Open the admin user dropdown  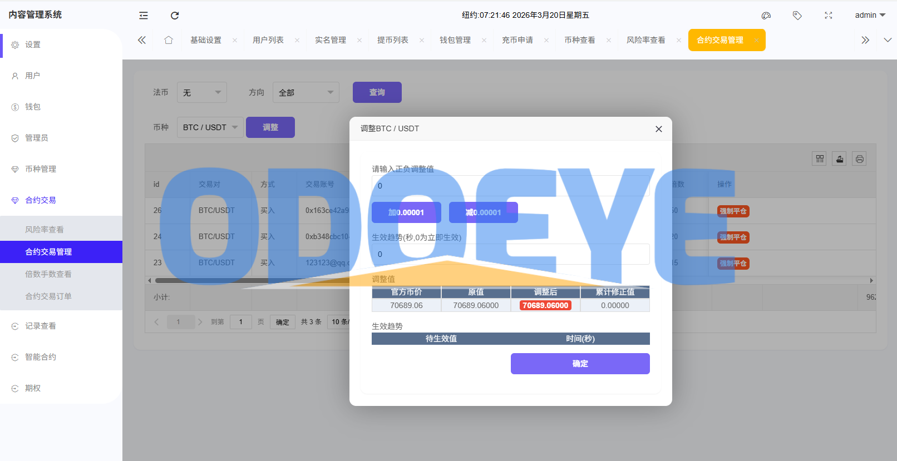(x=870, y=16)
